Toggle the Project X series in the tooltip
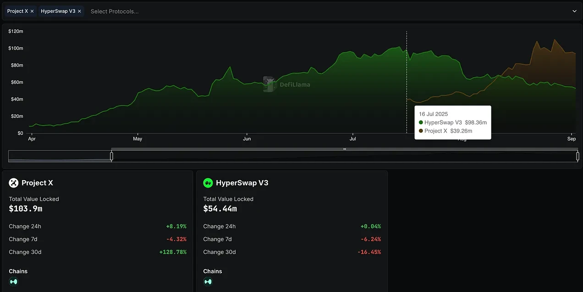The image size is (583, 292). point(447,131)
